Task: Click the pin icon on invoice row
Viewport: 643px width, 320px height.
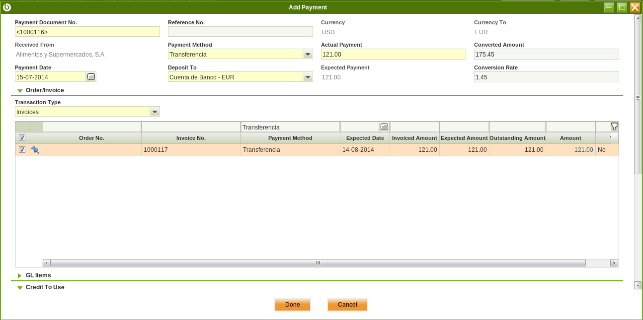Action: [x=35, y=150]
